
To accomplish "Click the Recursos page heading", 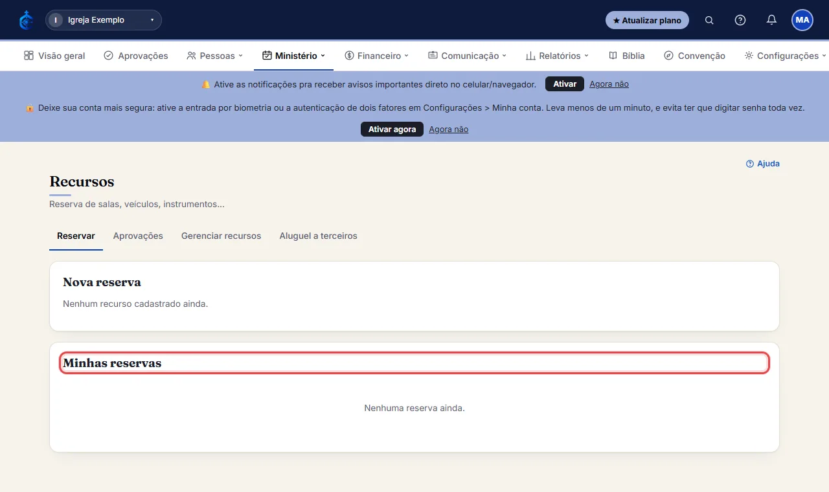I will (x=82, y=182).
